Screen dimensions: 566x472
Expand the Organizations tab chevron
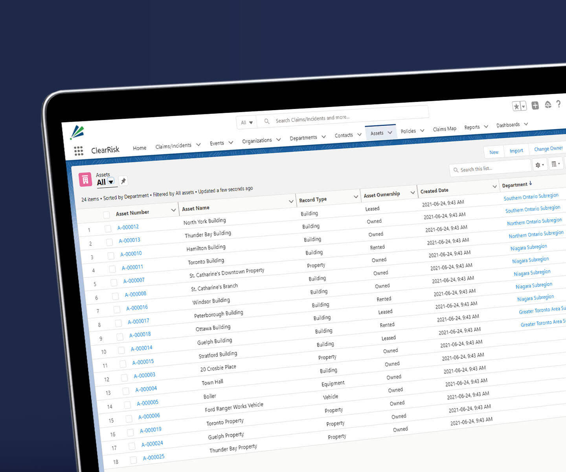click(278, 139)
